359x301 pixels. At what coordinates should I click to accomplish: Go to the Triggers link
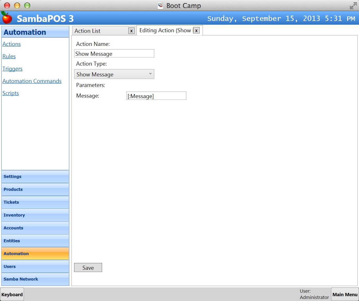(13, 69)
